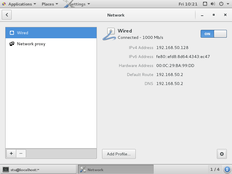This screenshot has height=174, width=232.
Task: Click the accessibility icon in top bar
Action: [x=205, y=4]
